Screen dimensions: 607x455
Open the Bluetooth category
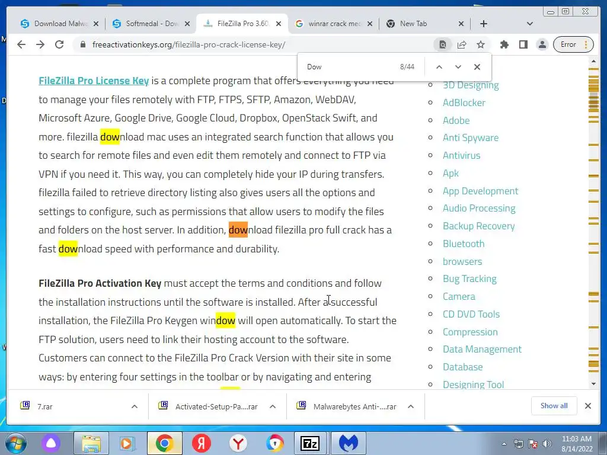coord(464,243)
